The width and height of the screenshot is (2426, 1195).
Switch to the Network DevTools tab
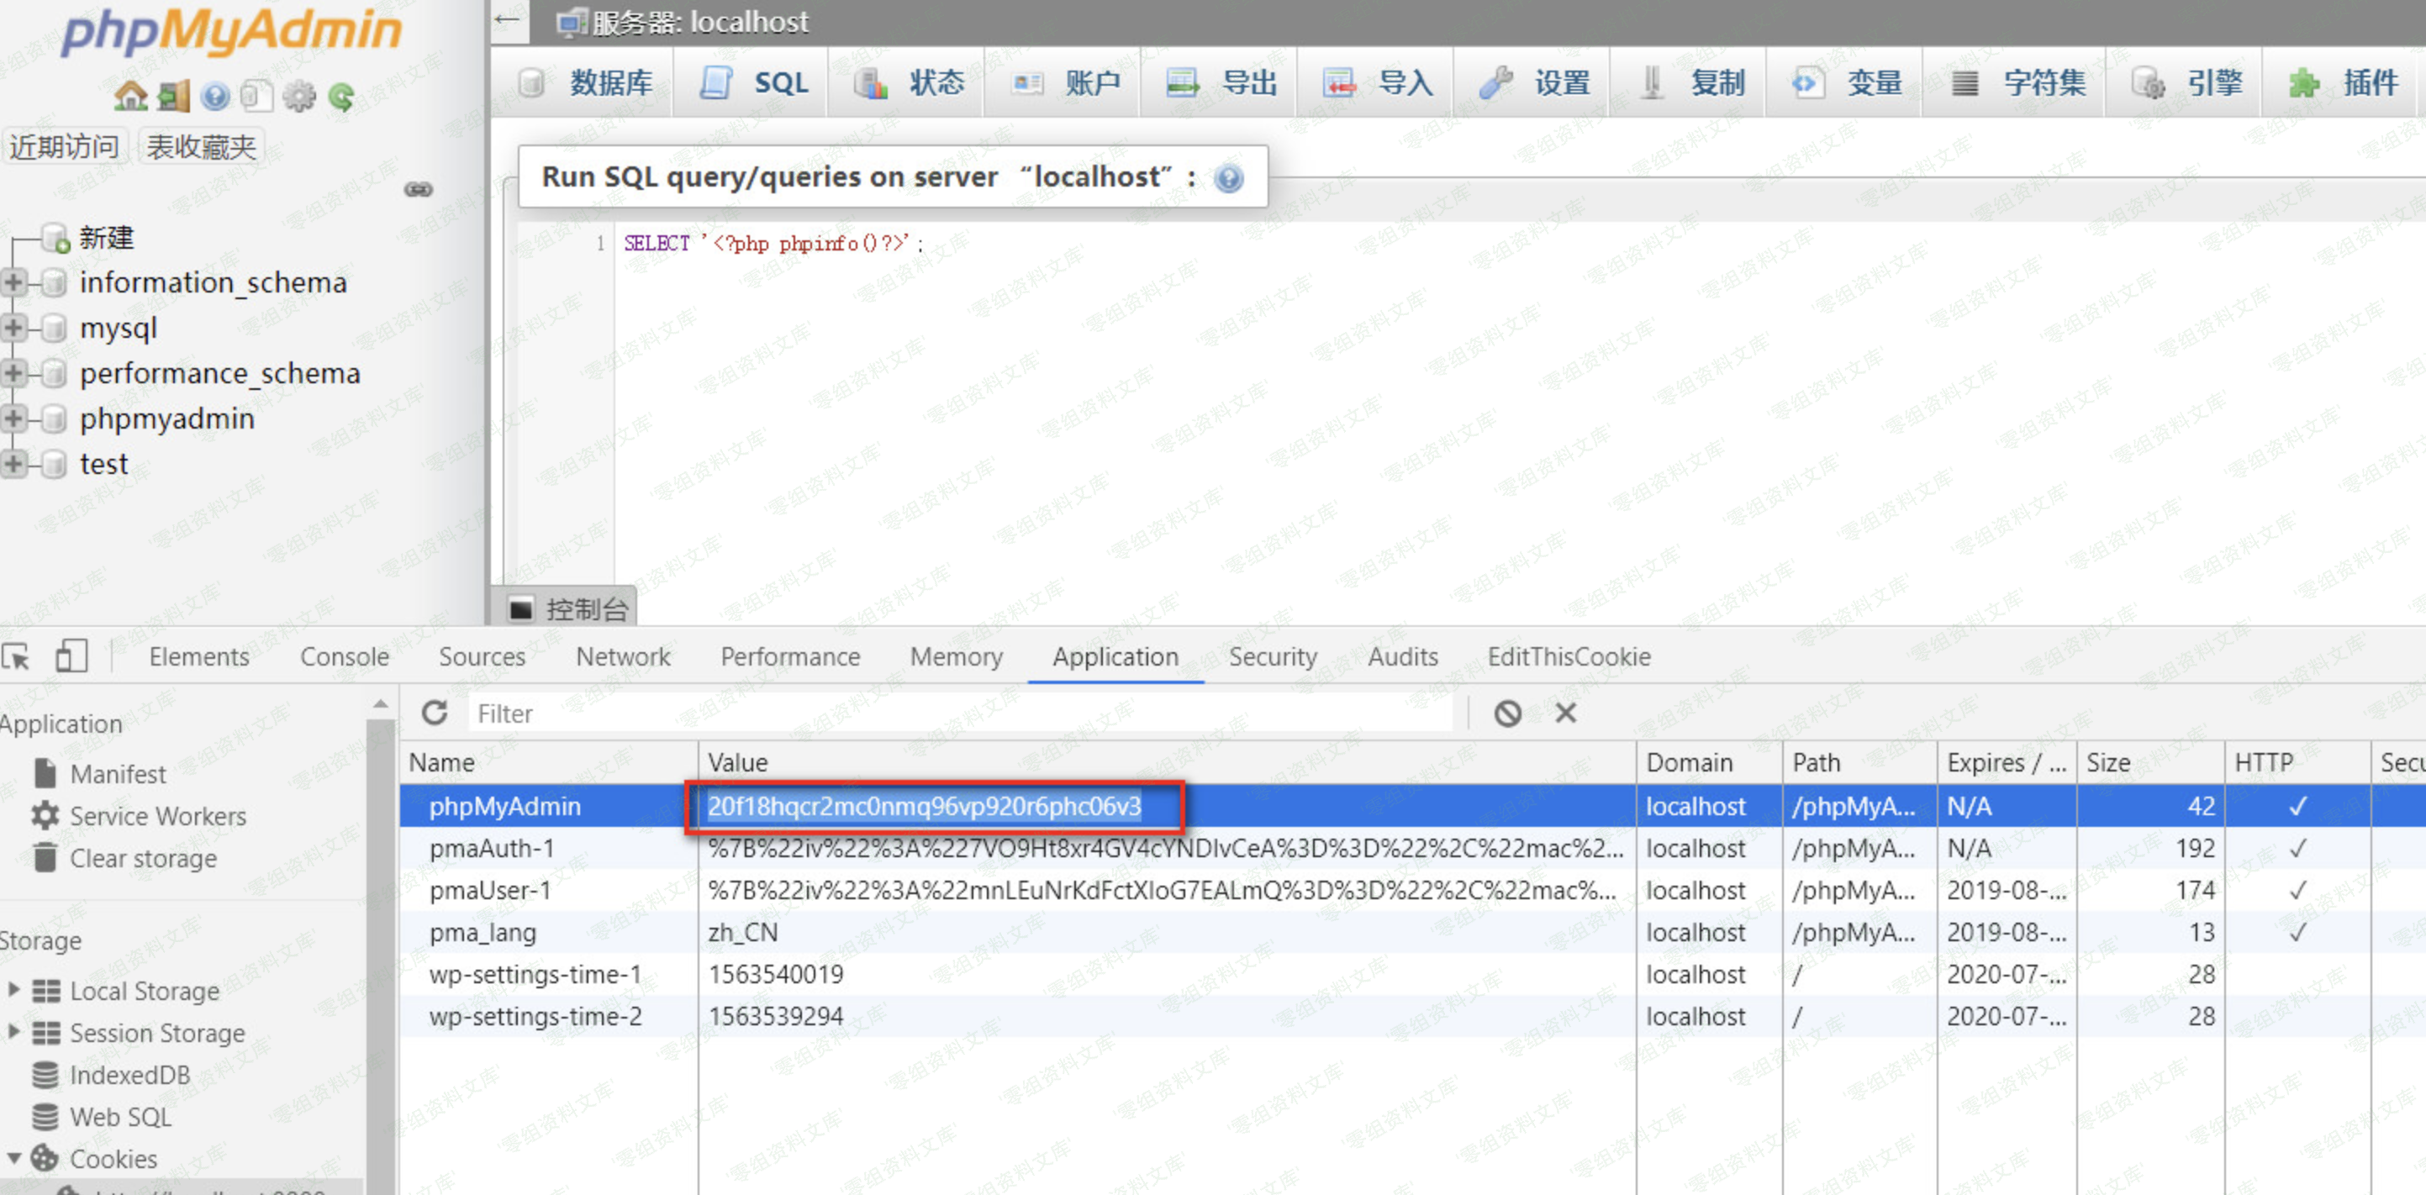pyautogui.click(x=623, y=656)
